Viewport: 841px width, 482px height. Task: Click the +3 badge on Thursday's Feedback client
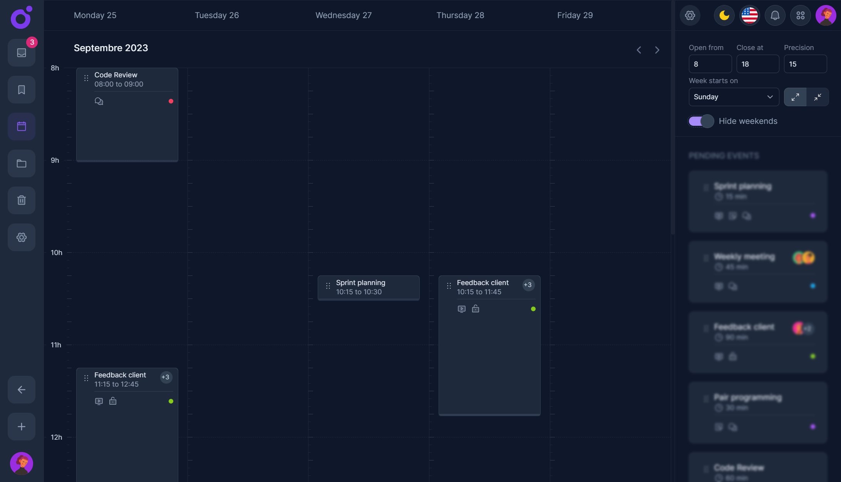[x=528, y=285]
